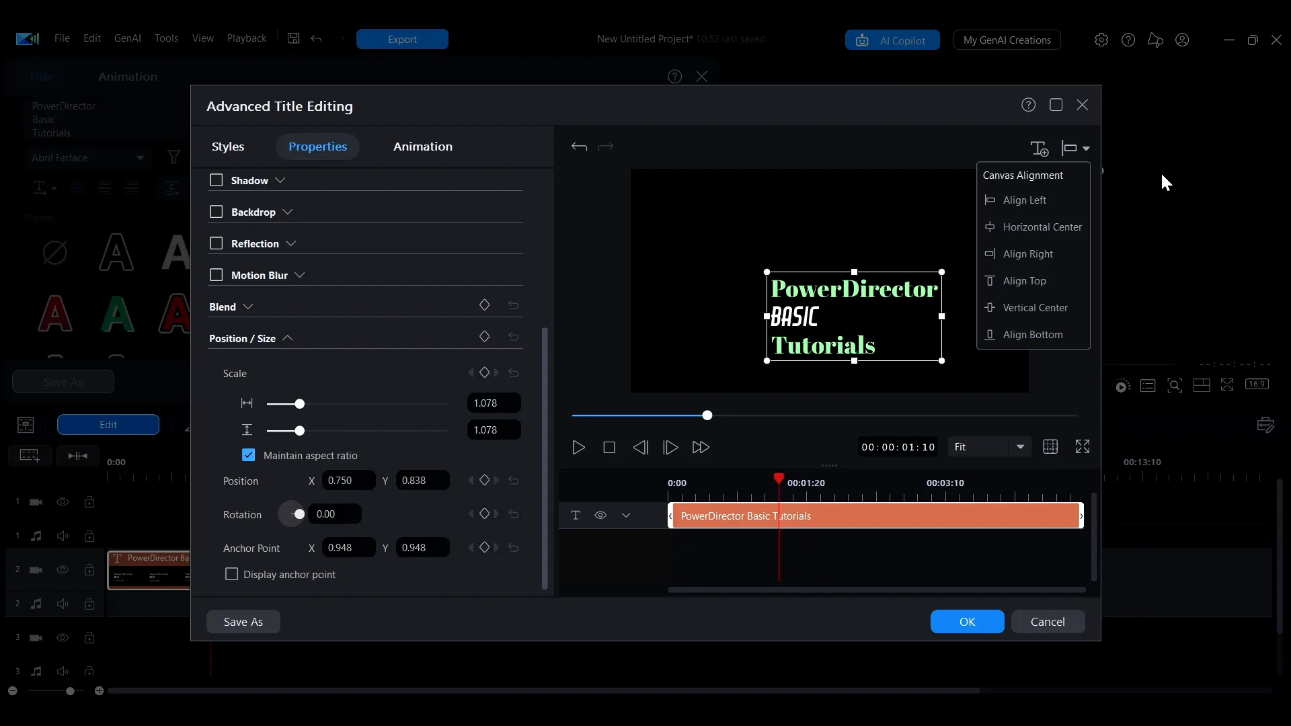The height and width of the screenshot is (726, 1291).
Task: Step to next frame
Action: coord(670,447)
